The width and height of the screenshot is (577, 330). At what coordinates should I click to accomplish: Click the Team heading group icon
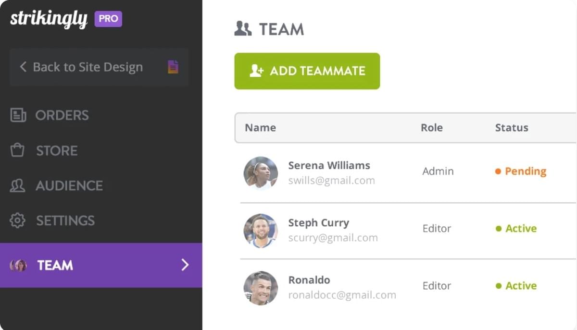(x=243, y=29)
